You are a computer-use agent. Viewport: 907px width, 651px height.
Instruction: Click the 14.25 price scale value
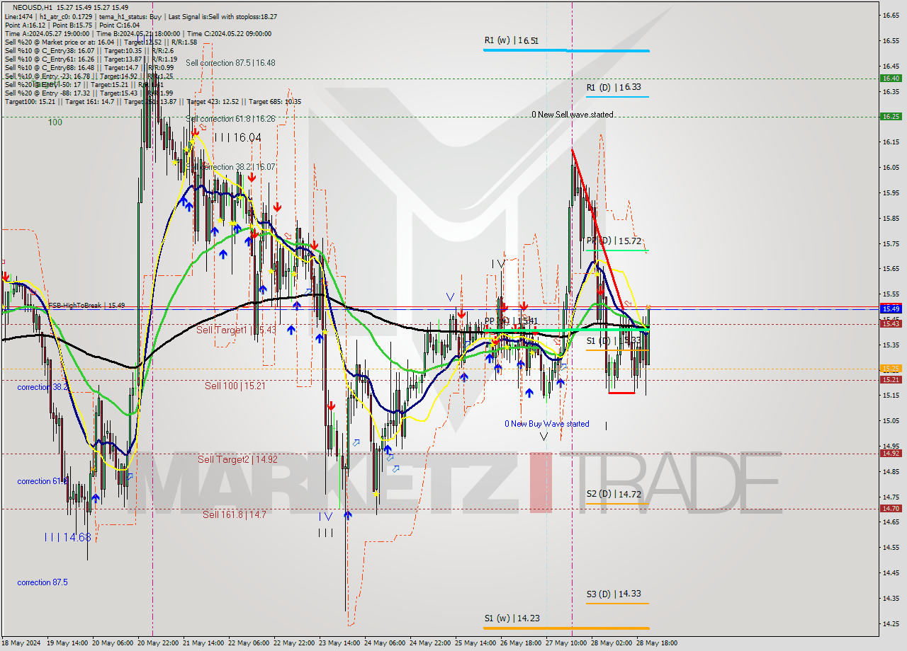[x=891, y=623]
